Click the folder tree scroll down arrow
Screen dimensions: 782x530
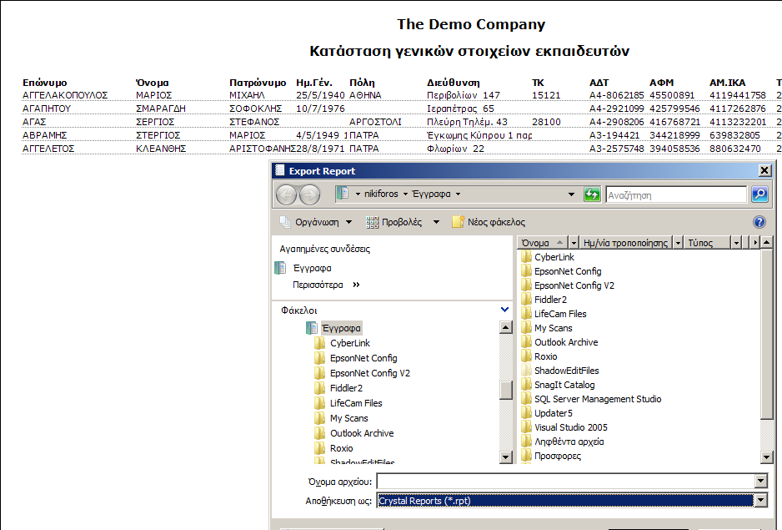505,457
